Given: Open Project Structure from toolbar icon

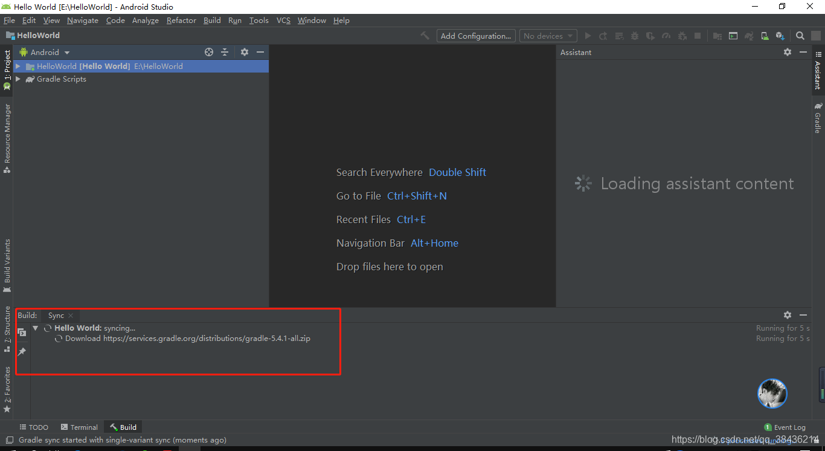Looking at the screenshot, I should tap(717, 36).
